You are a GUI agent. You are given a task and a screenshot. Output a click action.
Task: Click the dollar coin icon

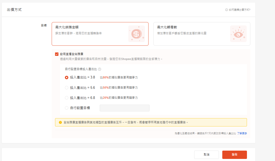point(136,34)
